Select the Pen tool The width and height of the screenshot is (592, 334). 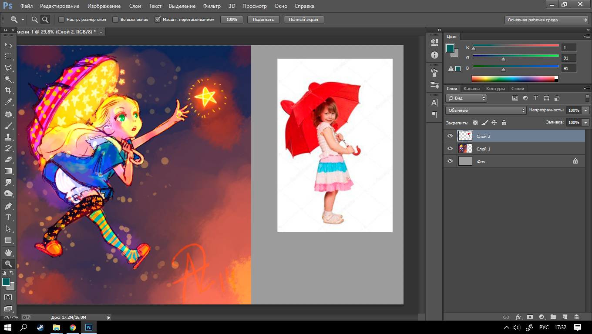(x=8, y=206)
